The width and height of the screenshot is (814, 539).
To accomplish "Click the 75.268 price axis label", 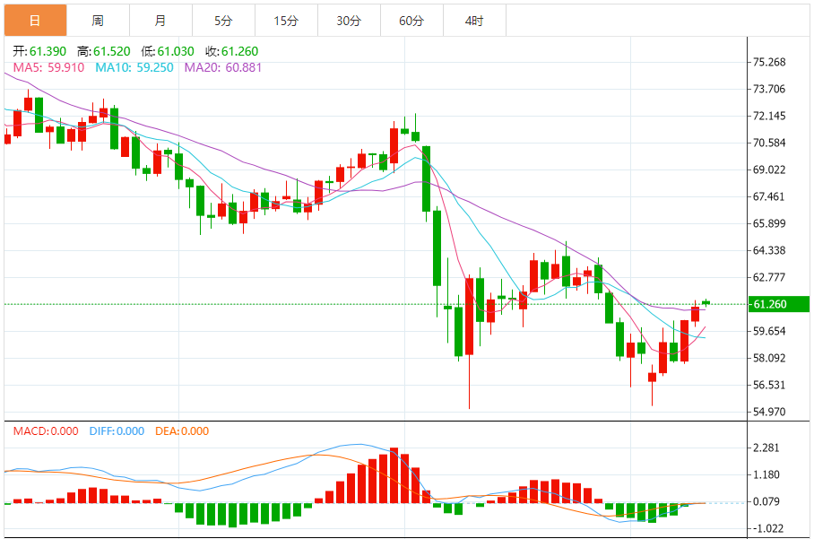I will (769, 62).
